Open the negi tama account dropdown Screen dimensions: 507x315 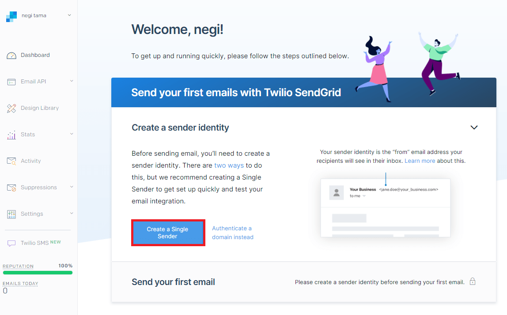(69, 15)
